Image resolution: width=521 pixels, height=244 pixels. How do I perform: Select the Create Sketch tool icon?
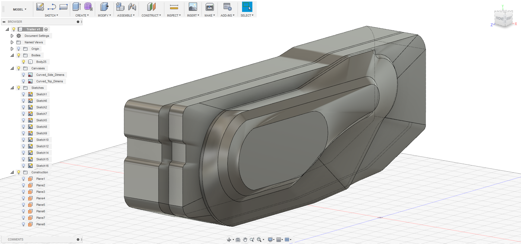point(40,7)
